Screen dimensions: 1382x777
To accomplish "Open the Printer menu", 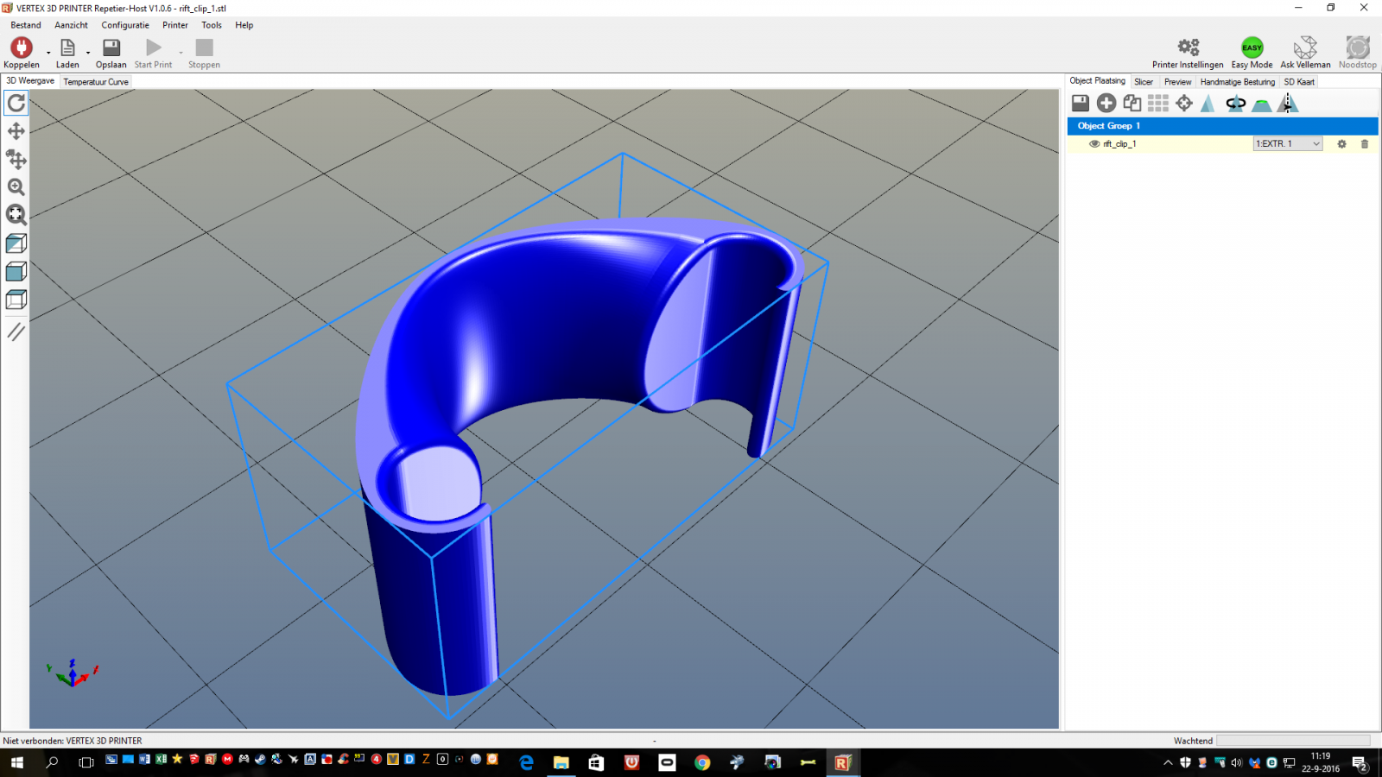I will (x=175, y=25).
